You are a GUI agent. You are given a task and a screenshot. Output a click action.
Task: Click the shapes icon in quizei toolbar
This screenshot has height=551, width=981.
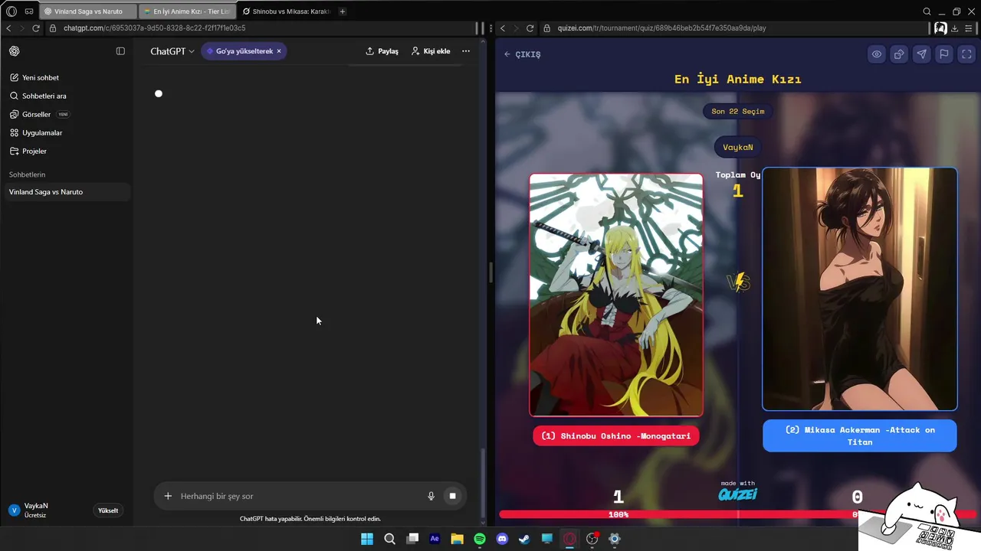[x=899, y=54]
